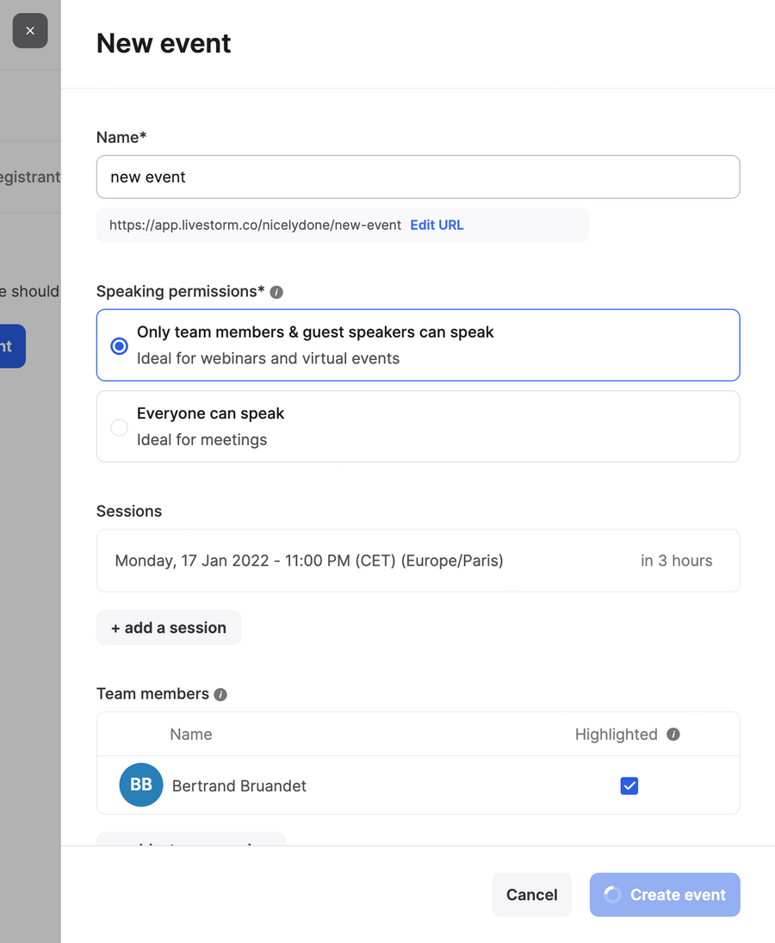Edit the event name field
Image resolution: width=775 pixels, height=943 pixels.
pos(418,177)
